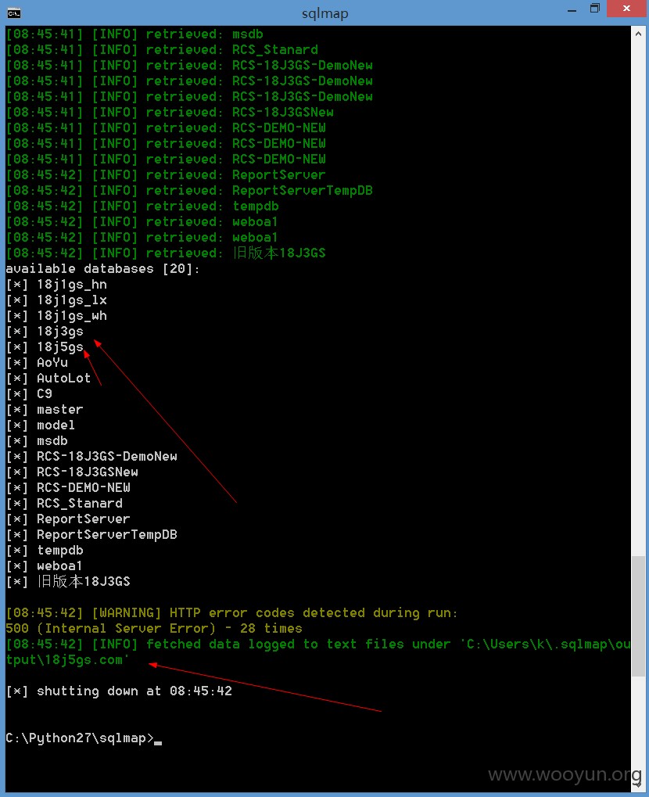The height and width of the screenshot is (797, 649).
Task: Click the scrollbar up arrow
Action: (638, 34)
